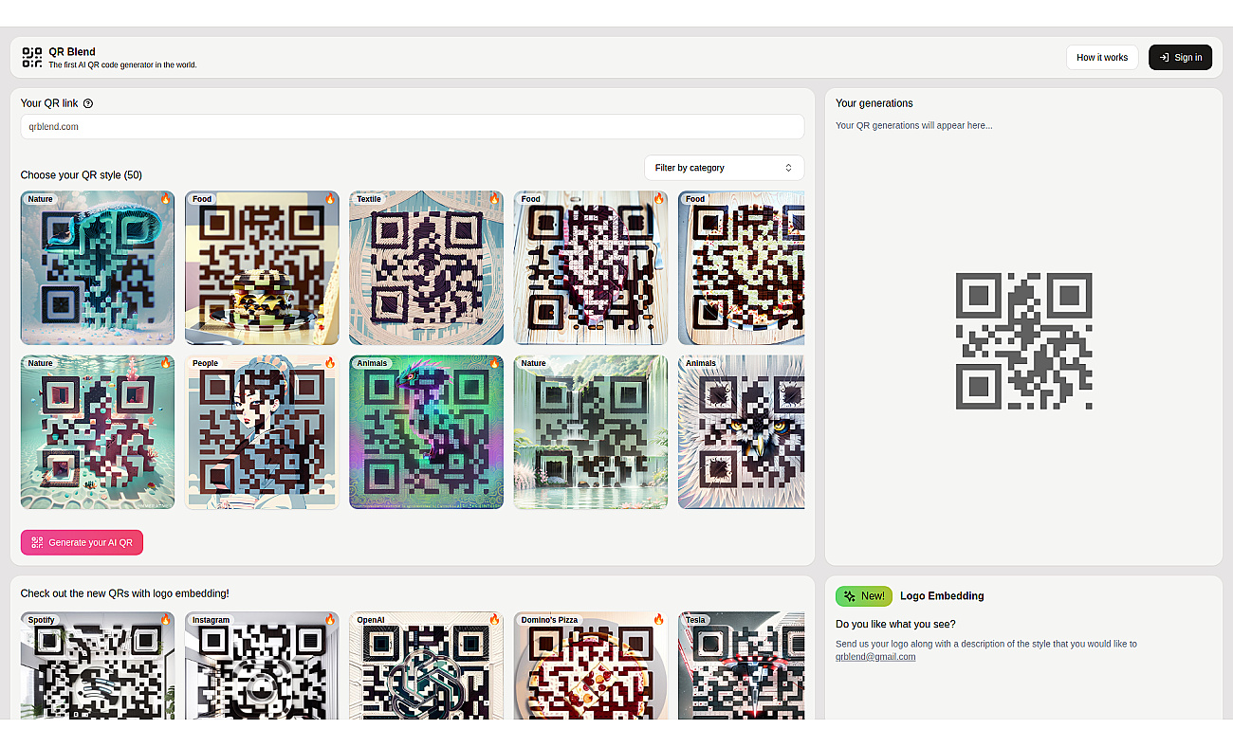Select the Spotify logo QR thumbnail
The height and width of the screenshot is (747, 1233).
pos(98,665)
